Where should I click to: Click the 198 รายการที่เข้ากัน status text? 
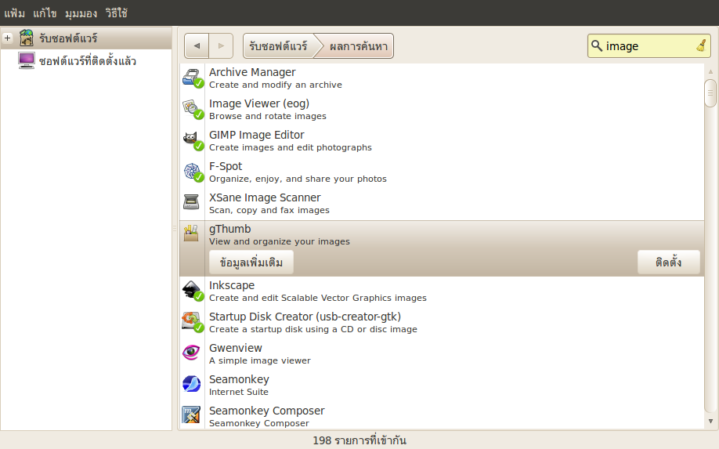[359, 440]
